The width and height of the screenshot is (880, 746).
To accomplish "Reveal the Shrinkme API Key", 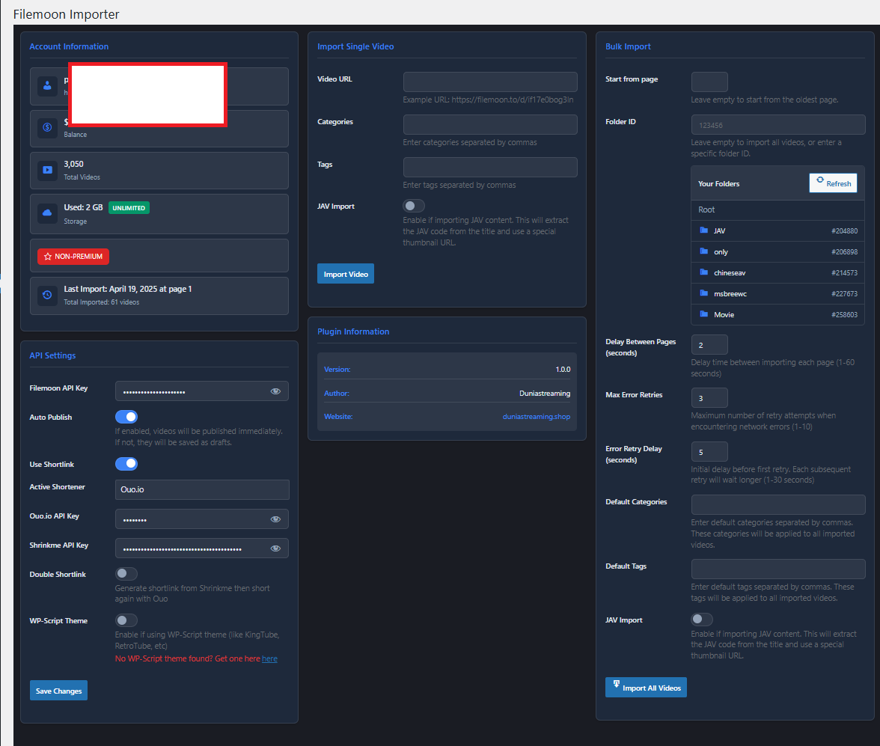I will pyautogui.click(x=275, y=548).
